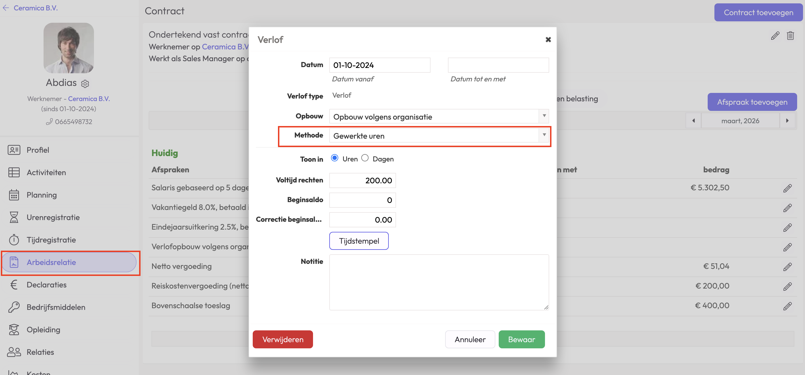Click the gear icon next to Abdias
The width and height of the screenshot is (805, 375).
point(85,84)
